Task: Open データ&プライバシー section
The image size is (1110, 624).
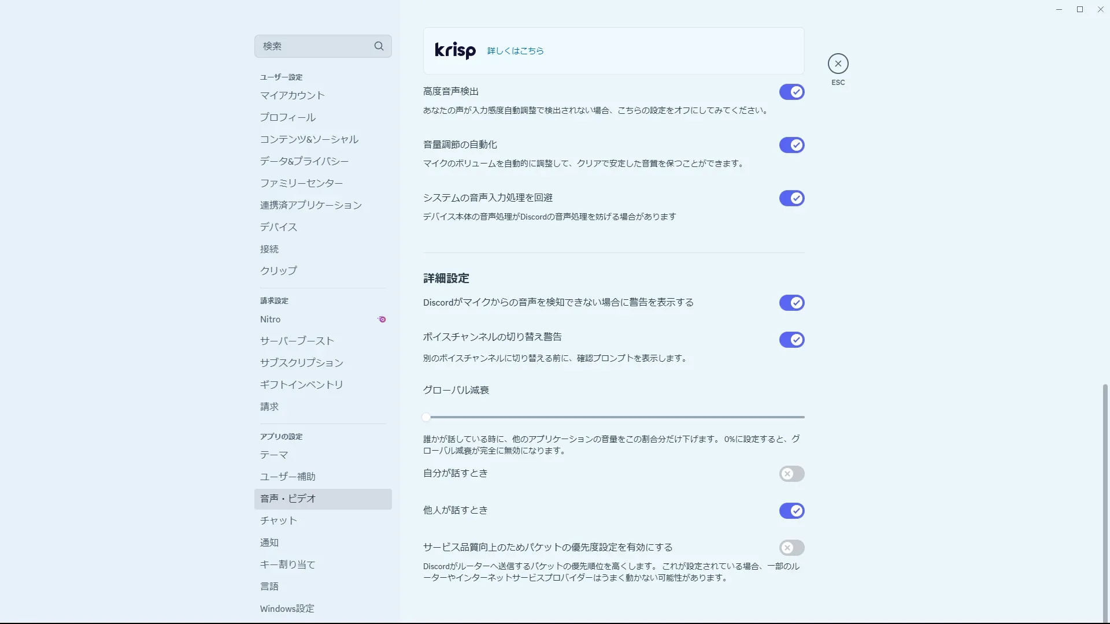Action: pos(304,161)
